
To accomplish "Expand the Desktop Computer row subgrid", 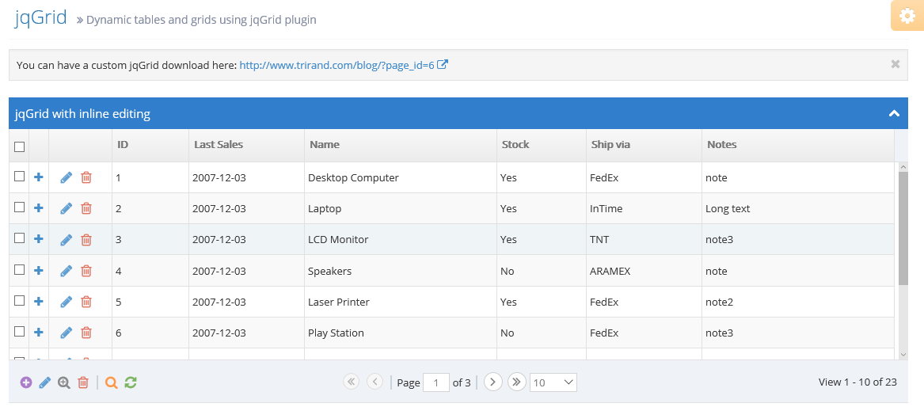I will click(39, 177).
